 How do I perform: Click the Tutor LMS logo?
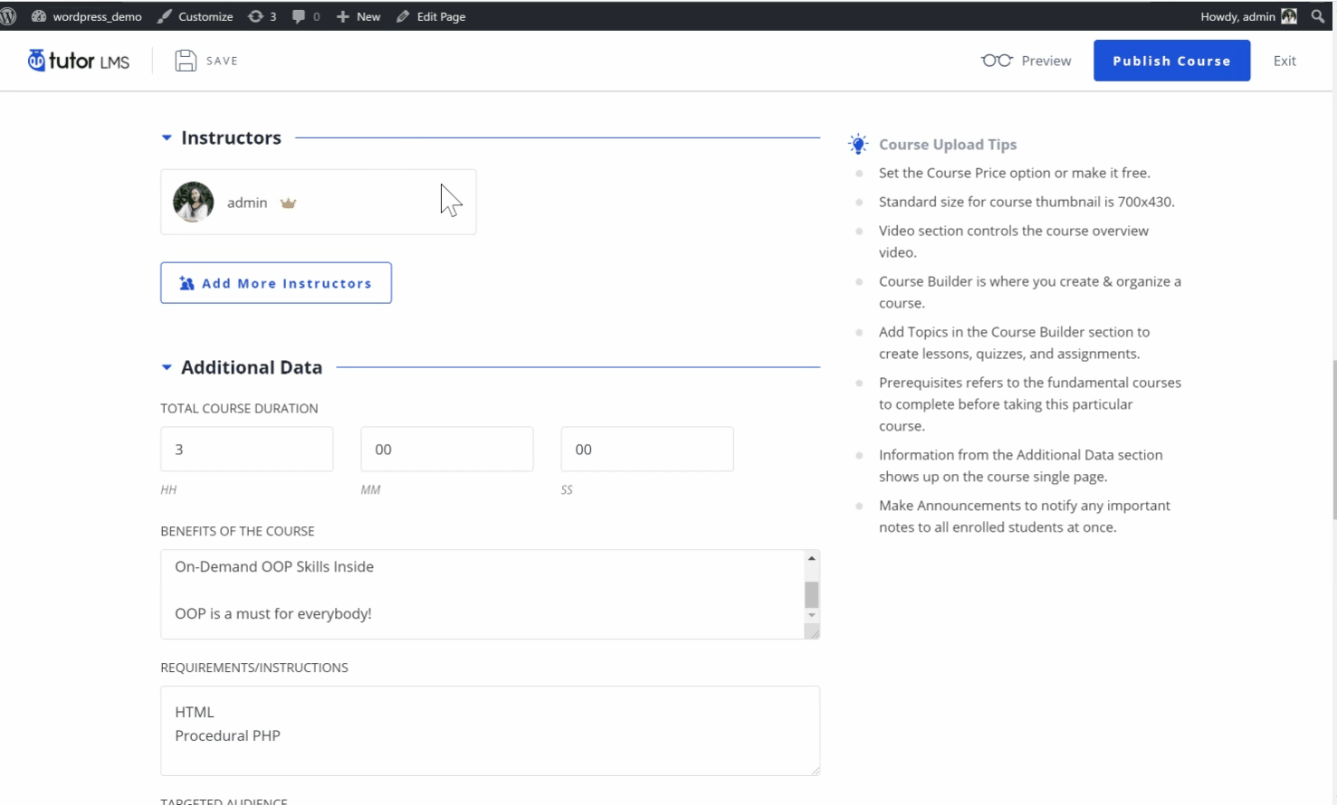click(79, 61)
